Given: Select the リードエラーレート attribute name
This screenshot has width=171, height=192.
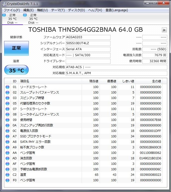Looking at the screenshot, I should (34, 87).
